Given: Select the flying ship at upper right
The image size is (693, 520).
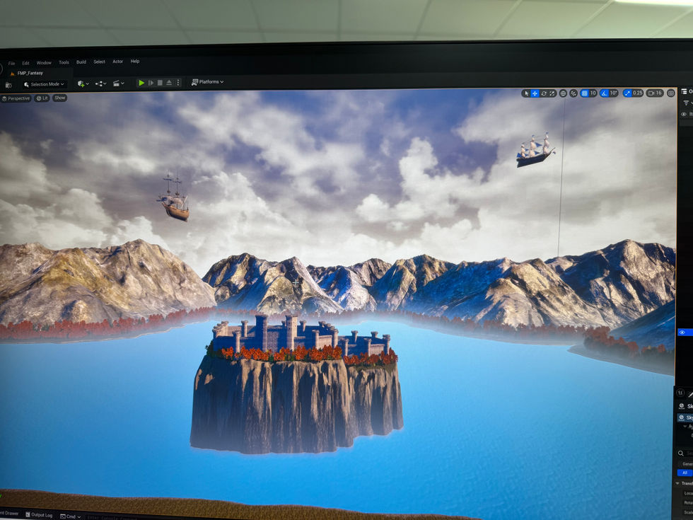Looking at the screenshot, I should click(535, 150).
